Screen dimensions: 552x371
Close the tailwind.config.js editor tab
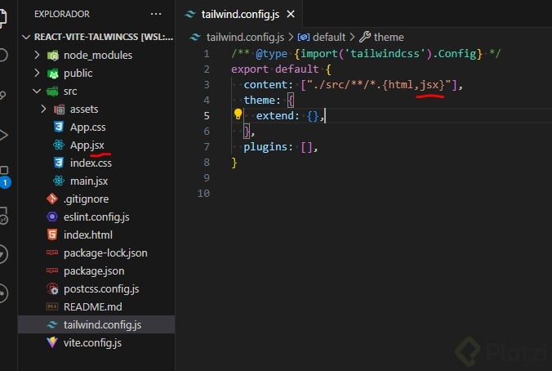point(291,14)
